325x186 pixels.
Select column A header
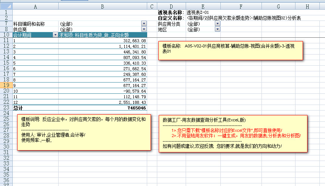[x=35, y=6]
